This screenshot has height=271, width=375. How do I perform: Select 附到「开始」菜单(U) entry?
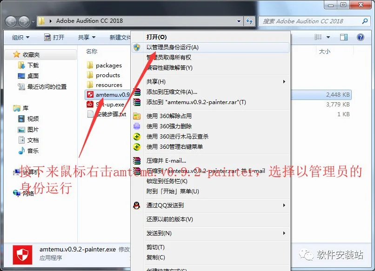click(210, 192)
